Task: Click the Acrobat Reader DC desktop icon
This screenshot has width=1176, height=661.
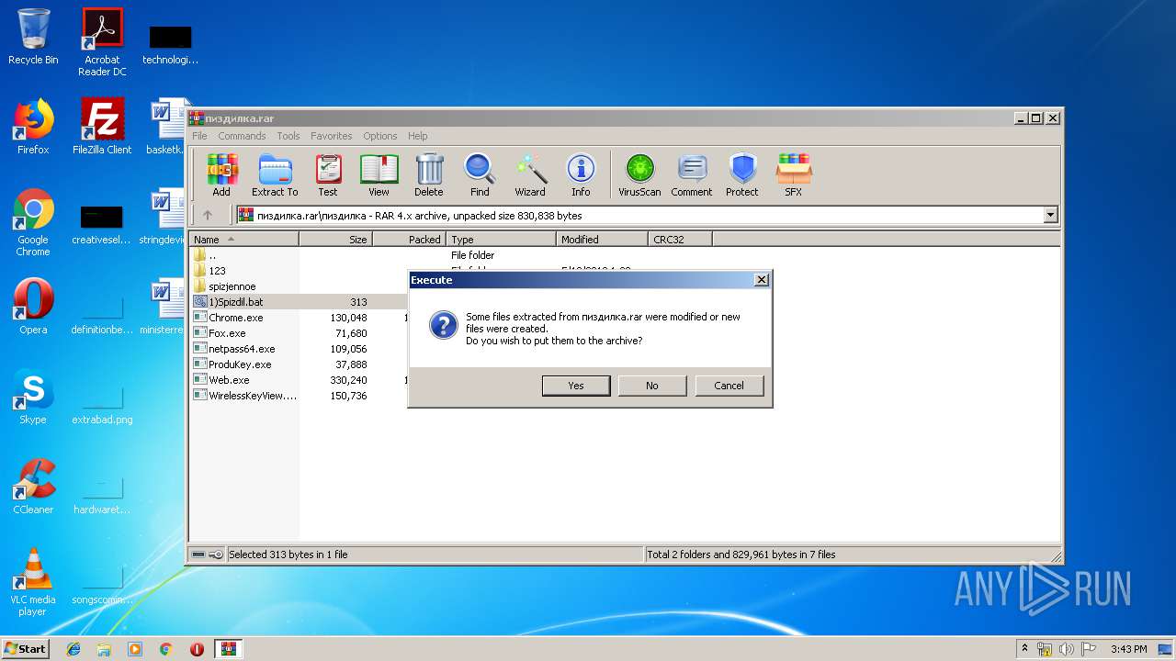Action: [x=102, y=42]
